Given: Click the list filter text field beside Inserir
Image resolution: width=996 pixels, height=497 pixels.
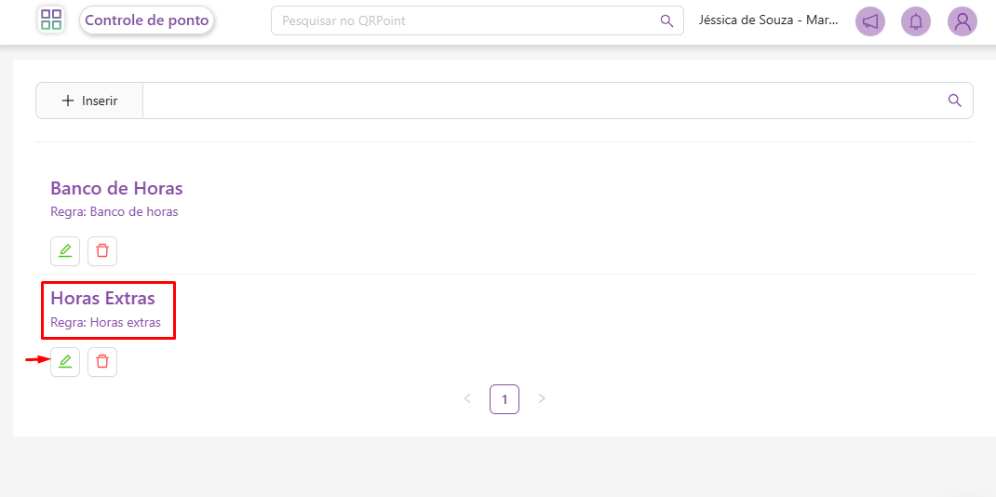Looking at the screenshot, I should coord(540,101).
